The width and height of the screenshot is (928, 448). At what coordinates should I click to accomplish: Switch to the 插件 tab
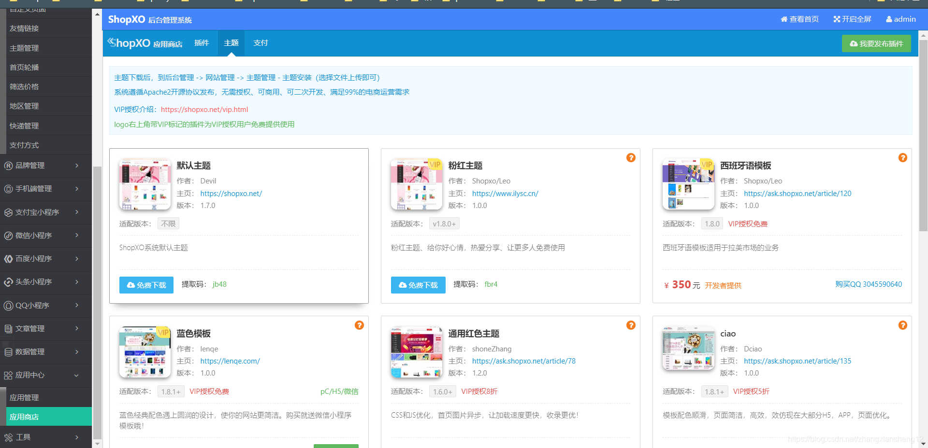point(202,43)
